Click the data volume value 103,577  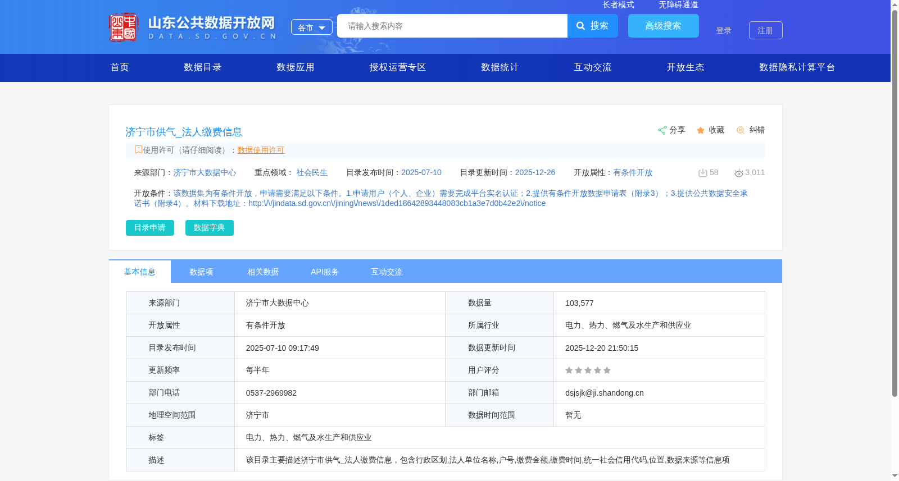(579, 303)
